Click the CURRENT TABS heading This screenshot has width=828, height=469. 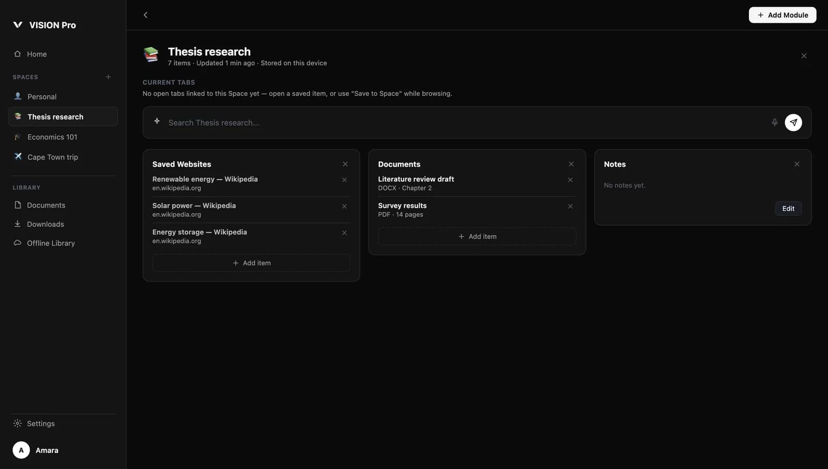[169, 82]
